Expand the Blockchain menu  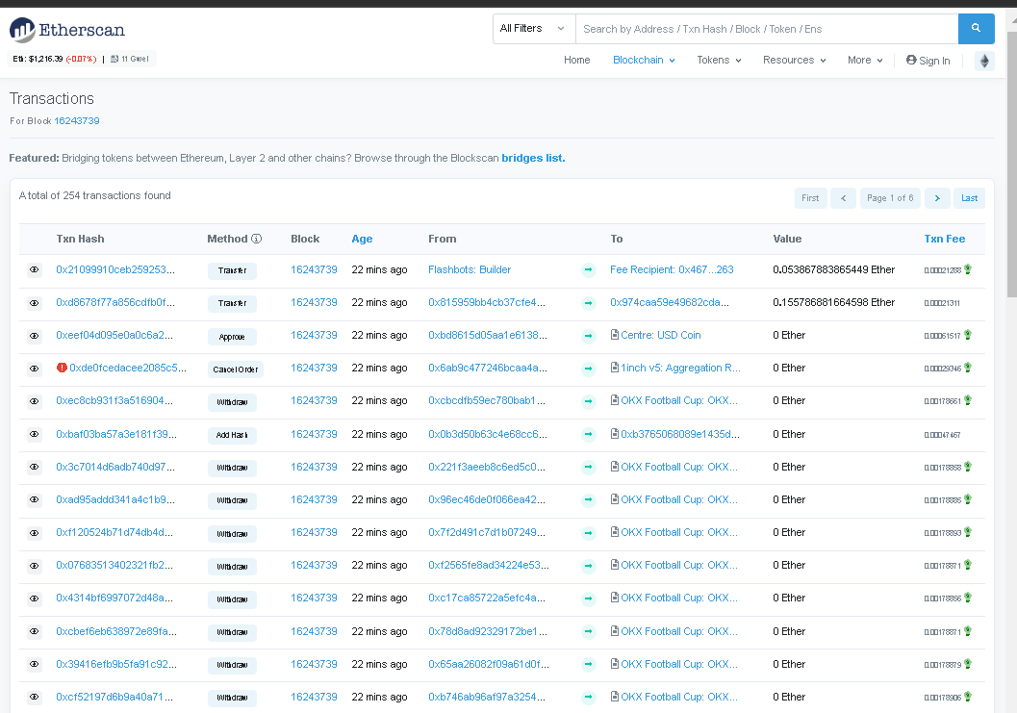click(x=644, y=60)
